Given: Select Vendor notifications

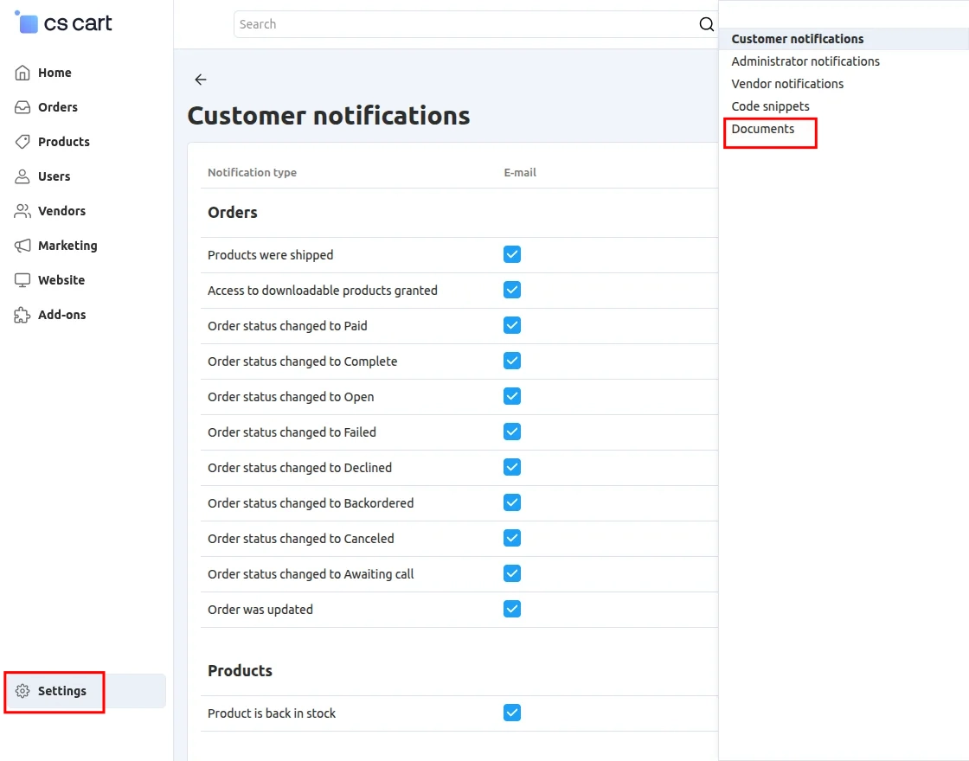Looking at the screenshot, I should click(x=787, y=83).
